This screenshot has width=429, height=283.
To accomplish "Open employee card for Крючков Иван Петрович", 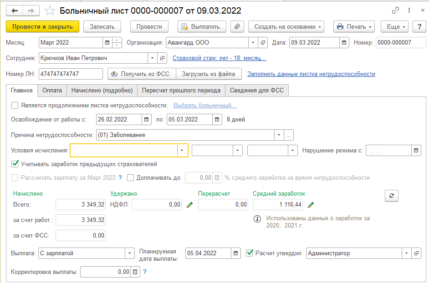I will [162, 58].
